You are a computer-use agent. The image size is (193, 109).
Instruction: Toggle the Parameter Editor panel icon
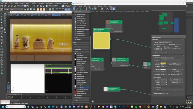coord(114,8)
